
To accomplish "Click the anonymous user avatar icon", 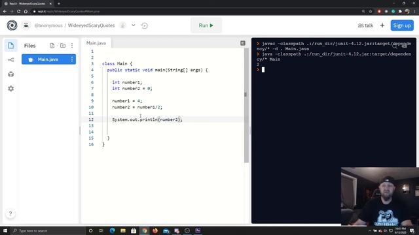I will 26,25.
